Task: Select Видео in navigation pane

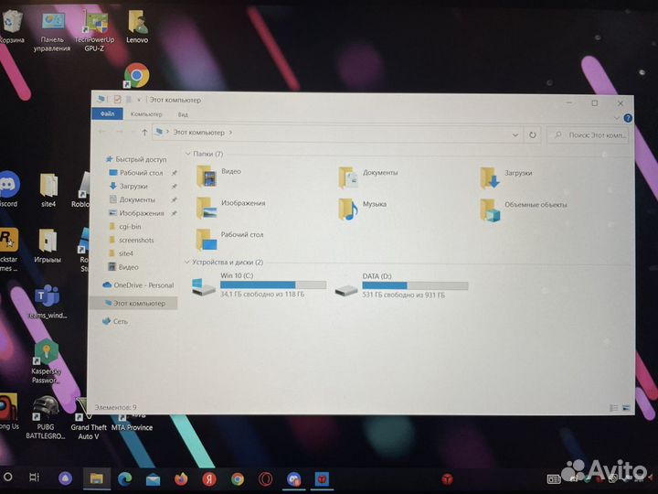Action: pyautogui.click(x=123, y=267)
